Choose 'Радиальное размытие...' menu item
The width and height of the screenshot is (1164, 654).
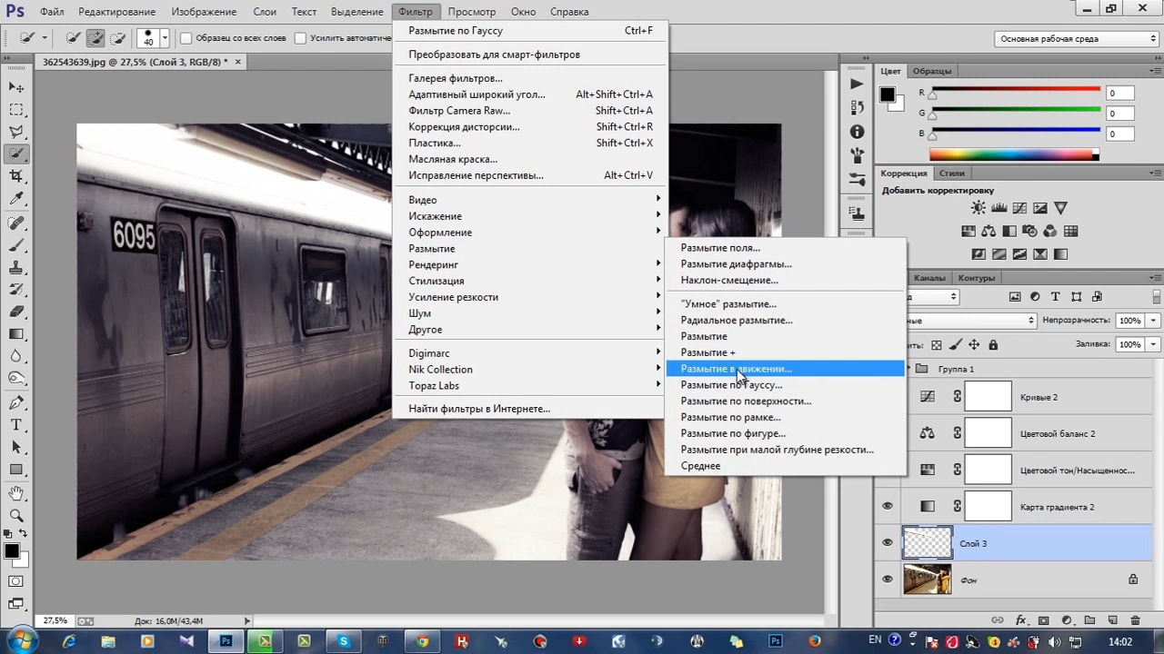tap(737, 320)
